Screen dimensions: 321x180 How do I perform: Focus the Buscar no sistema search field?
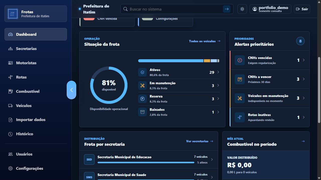[x=176, y=9]
